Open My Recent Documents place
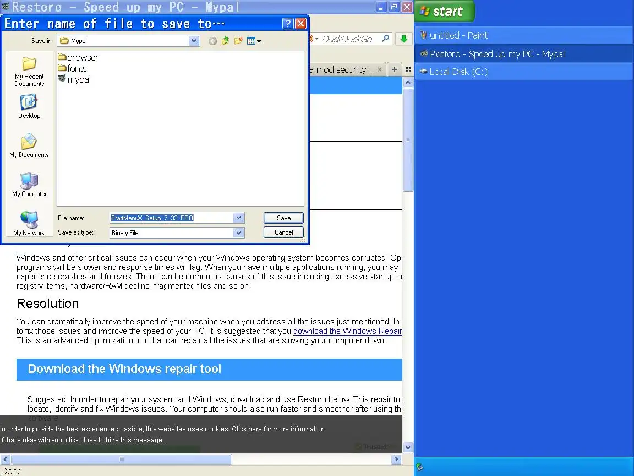The width and height of the screenshot is (634, 476). click(x=29, y=72)
